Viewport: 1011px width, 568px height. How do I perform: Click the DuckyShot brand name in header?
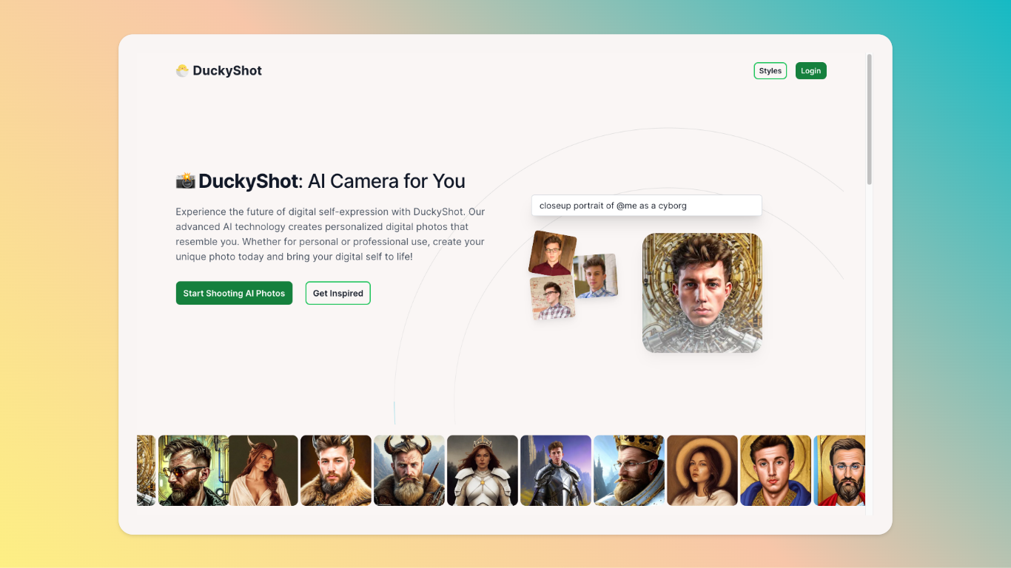[227, 71]
